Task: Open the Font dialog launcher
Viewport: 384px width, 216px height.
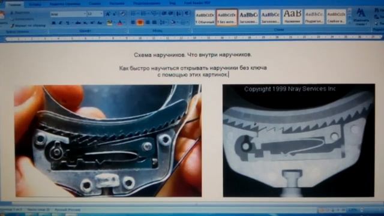Action: [x=125, y=31]
